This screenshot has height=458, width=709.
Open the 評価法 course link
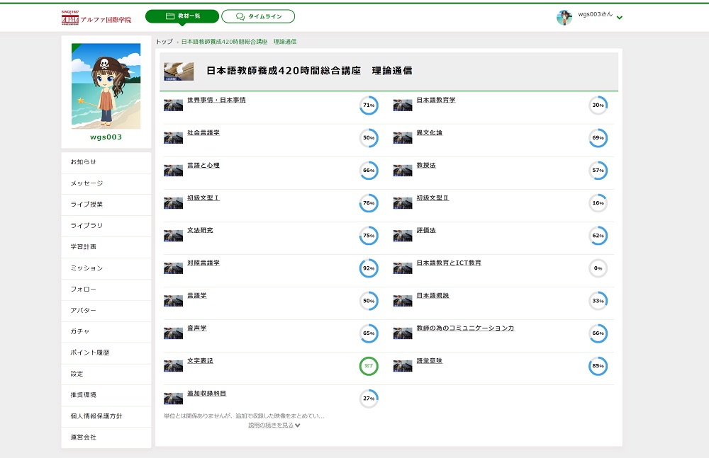click(426, 230)
